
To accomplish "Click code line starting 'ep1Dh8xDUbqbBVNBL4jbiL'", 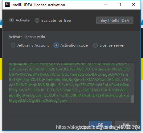I will pyautogui.click(x=69, y=85).
